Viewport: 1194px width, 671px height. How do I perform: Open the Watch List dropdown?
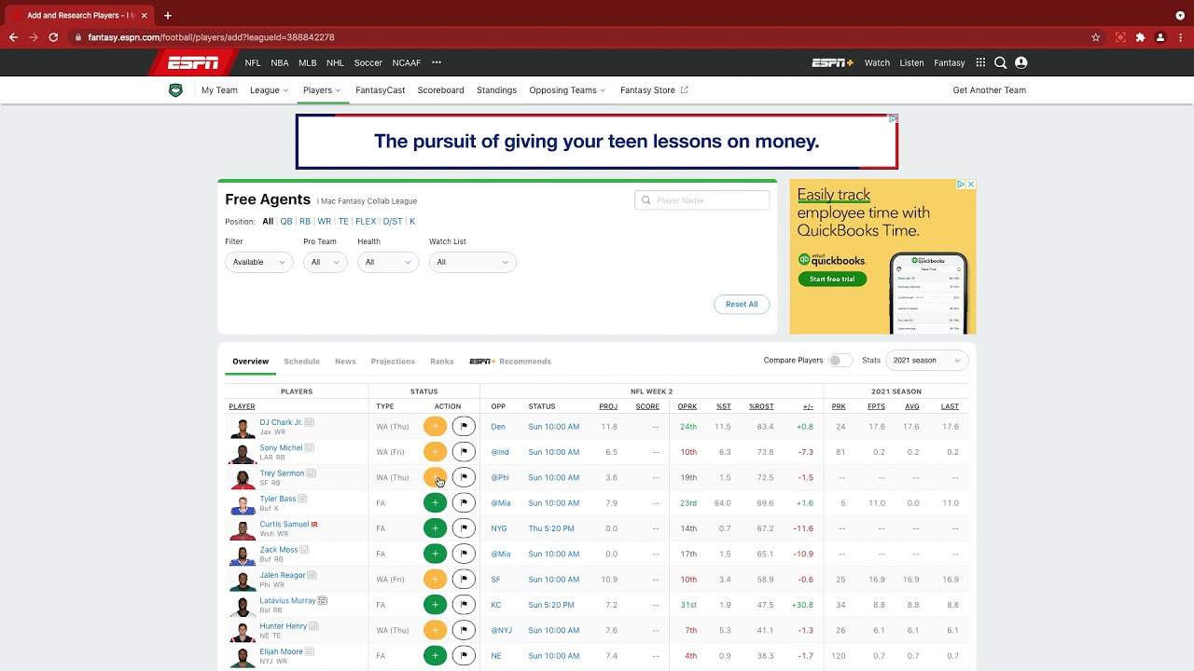pos(473,262)
